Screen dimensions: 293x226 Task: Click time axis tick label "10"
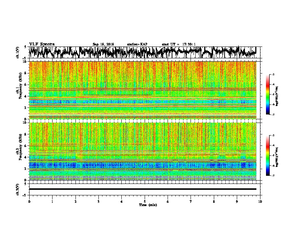260,202
